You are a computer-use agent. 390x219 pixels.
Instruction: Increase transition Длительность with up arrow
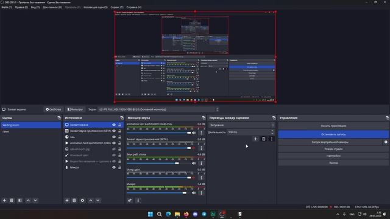[x=272, y=131]
